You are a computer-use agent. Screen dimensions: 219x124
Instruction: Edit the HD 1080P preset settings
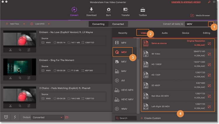(209, 64)
